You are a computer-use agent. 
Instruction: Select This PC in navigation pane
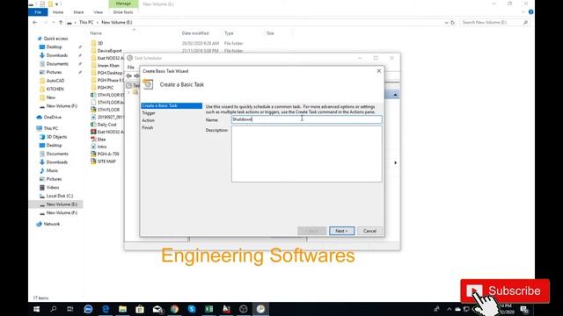click(51, 128)
